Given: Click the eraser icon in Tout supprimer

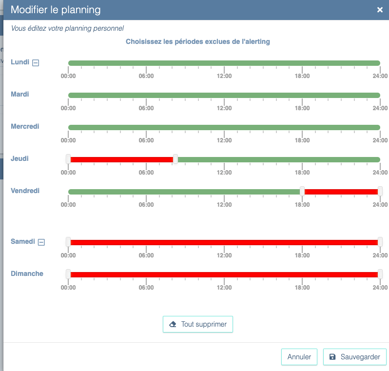Looking at the screenshot, I should [173, 324].
